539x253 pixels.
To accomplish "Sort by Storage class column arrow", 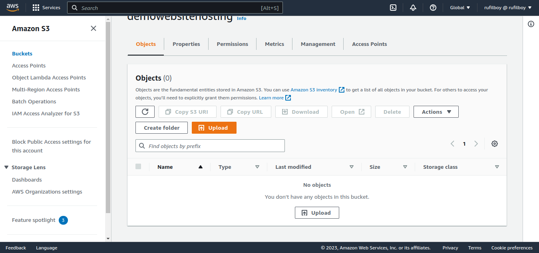I will (497, 167).
